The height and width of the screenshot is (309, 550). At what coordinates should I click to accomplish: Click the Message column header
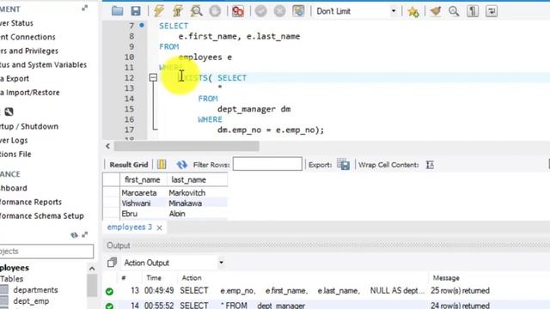446,278
